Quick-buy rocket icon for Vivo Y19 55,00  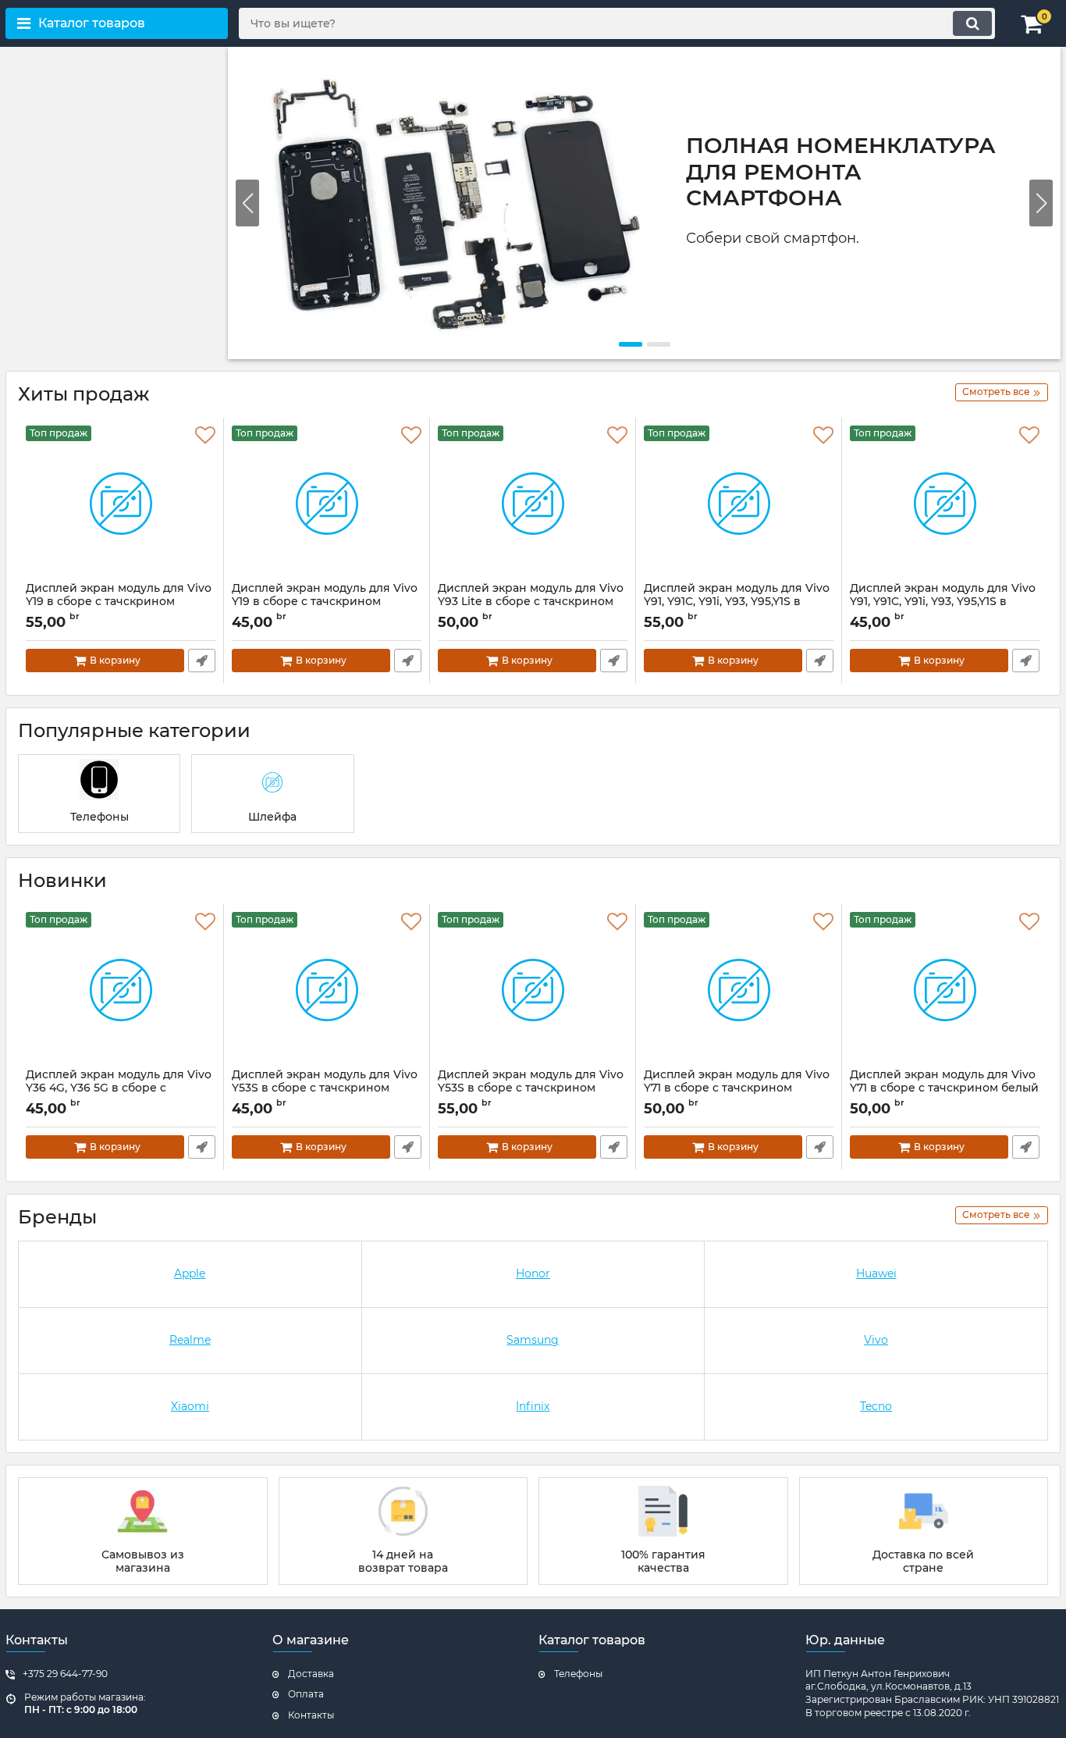201,661
